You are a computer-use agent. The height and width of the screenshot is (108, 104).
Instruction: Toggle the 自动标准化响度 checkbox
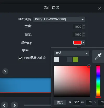(x=20, y=58)
